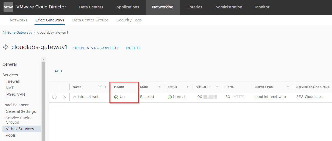Click the SEG-CloudLabs cell

point(309,97)
